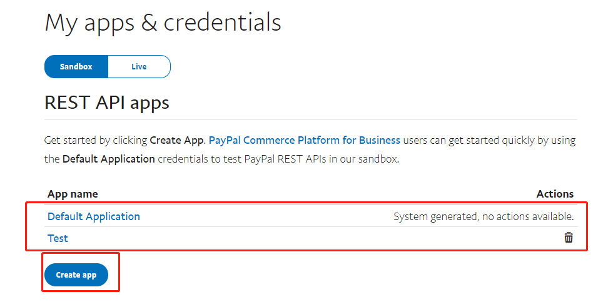Switch to the Sandbox environment
Image resolution: width=603 pixels, height=302 pixels.
coord(76,66)
